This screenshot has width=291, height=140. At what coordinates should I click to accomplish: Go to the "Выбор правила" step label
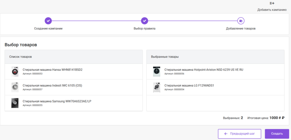pos(144,28)
